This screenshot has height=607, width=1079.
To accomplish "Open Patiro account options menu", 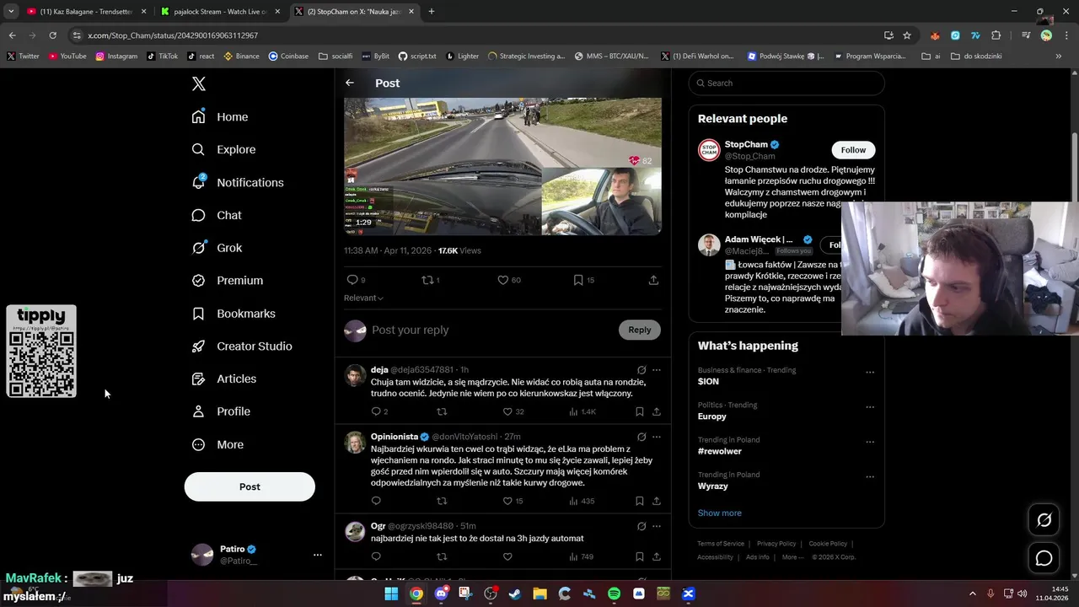I will pos(317,555).
